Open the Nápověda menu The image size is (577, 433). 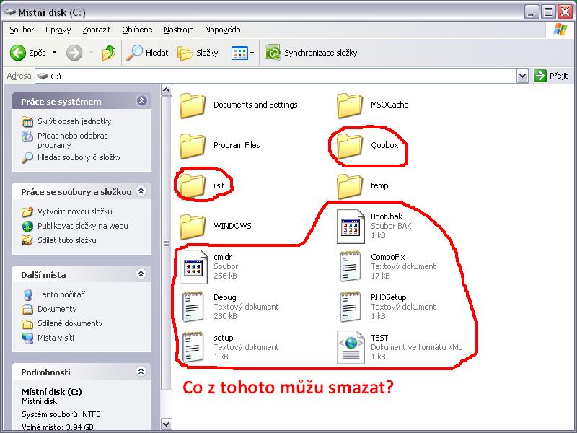223,30
